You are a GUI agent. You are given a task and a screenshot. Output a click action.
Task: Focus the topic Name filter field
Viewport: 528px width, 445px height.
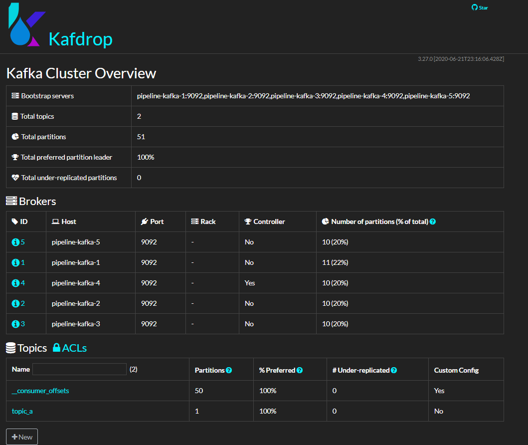[79, 369]
